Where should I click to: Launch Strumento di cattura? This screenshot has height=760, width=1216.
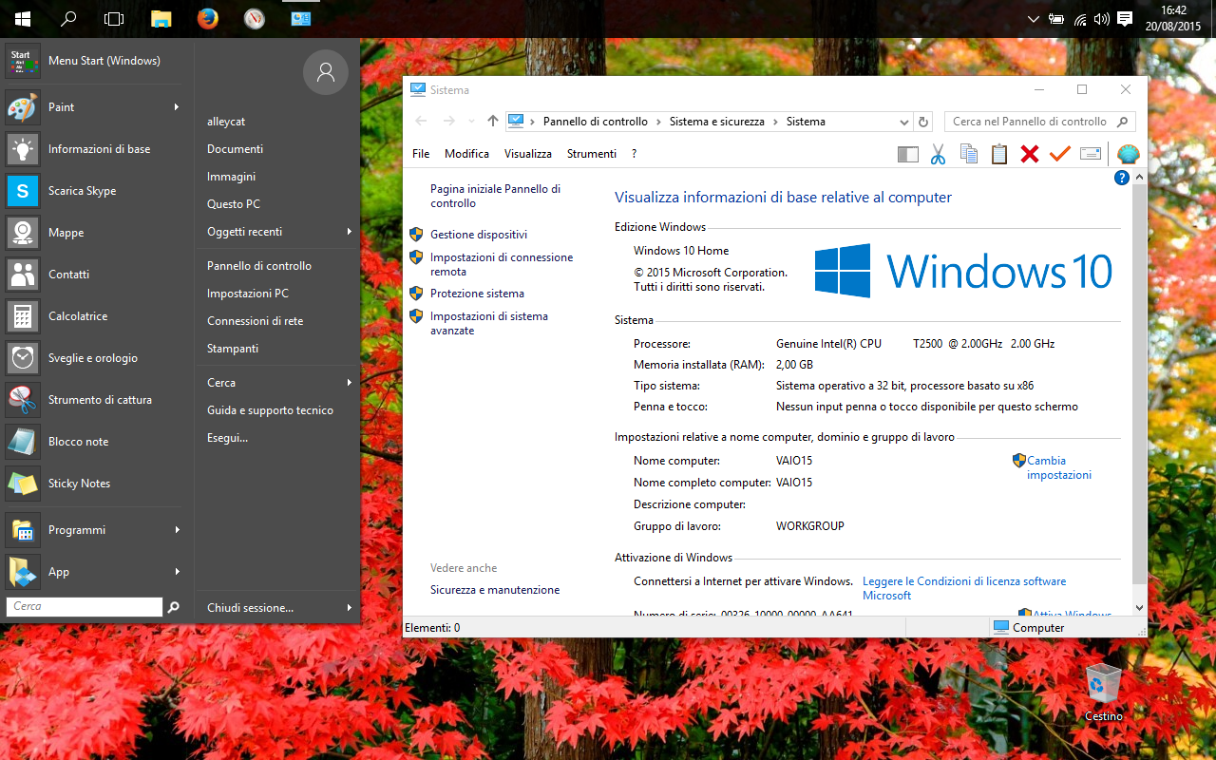tap(97, 400)
